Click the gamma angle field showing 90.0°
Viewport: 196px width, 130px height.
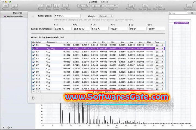click(157, 29)
